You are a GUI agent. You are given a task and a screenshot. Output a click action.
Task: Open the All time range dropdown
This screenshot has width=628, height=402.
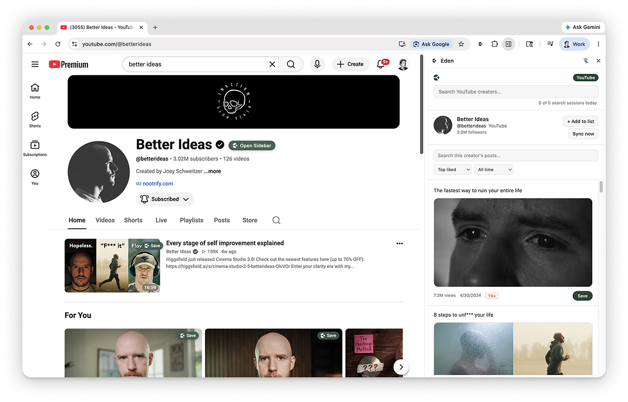pos(493,169)
